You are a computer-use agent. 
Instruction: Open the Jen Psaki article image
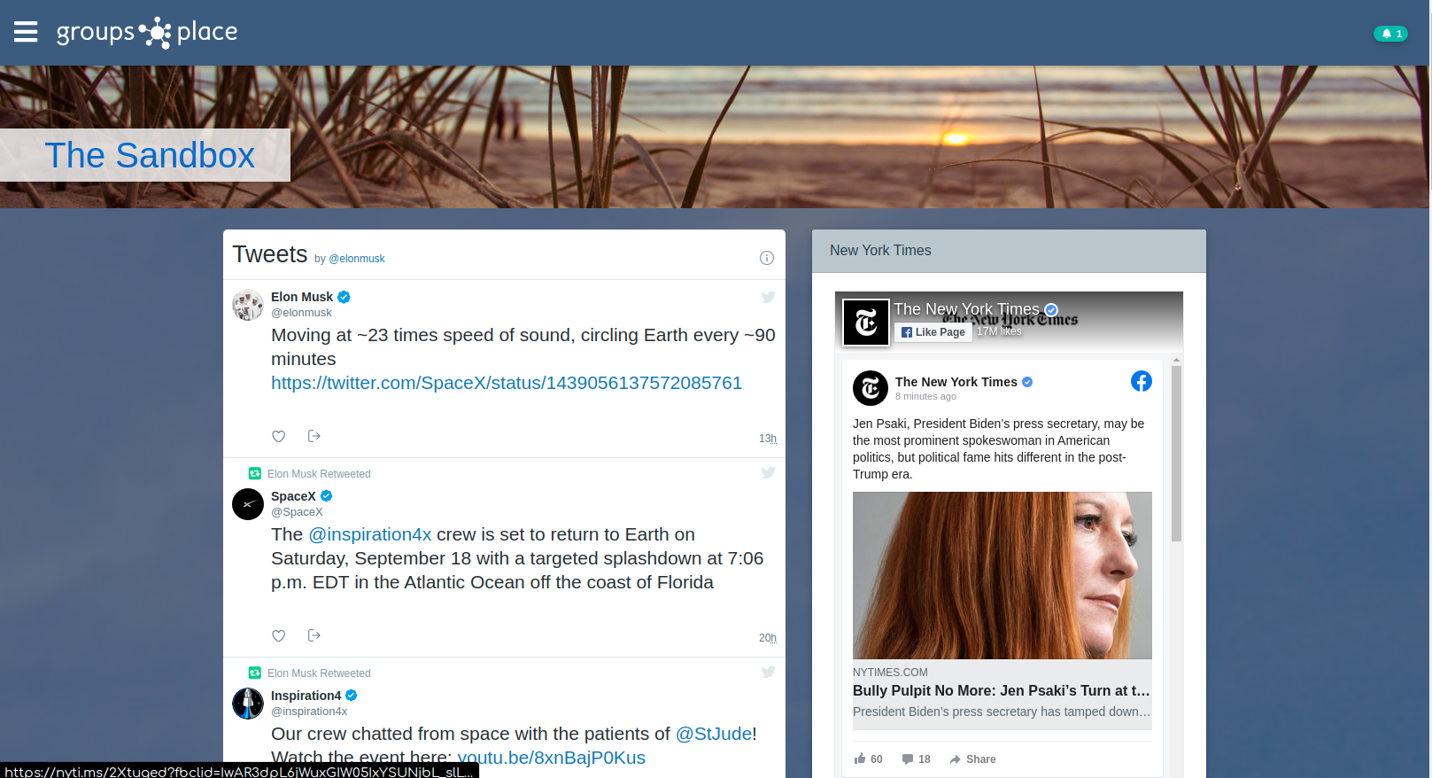point(1002,575)
